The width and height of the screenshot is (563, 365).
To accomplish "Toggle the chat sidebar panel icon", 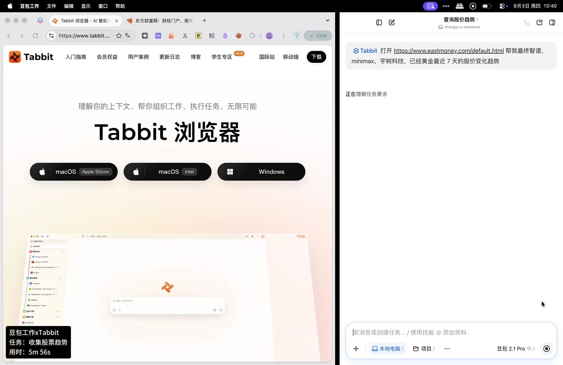I will point(379,23).
